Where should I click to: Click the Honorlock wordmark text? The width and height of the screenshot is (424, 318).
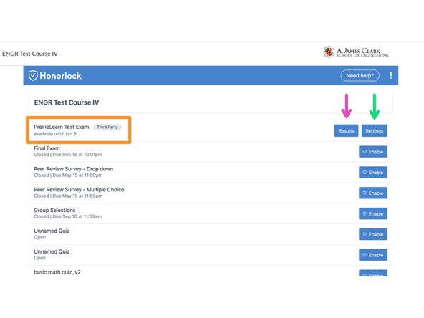60,76
